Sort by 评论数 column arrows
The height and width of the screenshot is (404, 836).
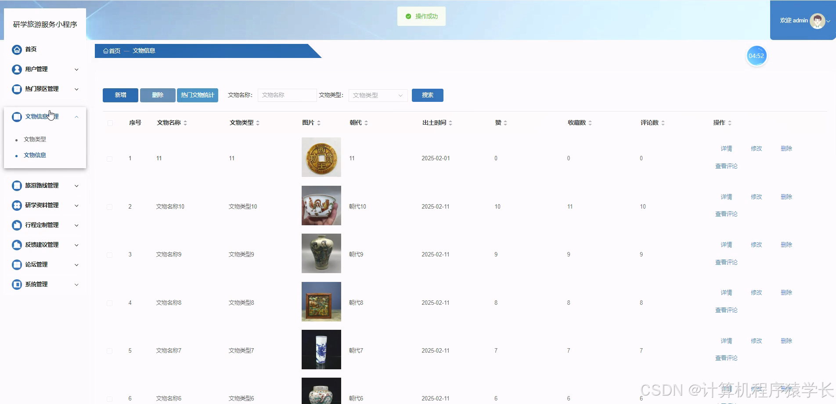[x=663, y=123]
